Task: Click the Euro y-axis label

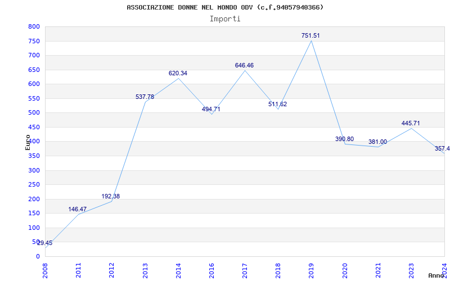Action: (28, 142)
